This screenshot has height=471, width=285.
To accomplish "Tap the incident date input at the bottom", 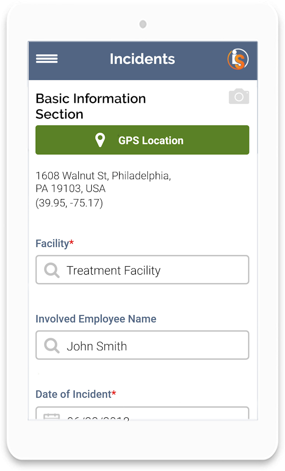I will click(x=142, y=417).
